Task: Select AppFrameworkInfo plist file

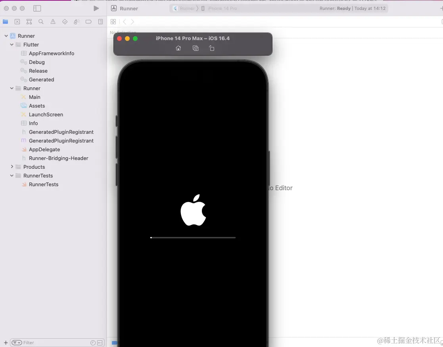Action: click(52, 54)
